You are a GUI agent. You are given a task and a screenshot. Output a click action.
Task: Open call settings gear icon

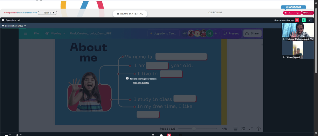pos(3,20)
